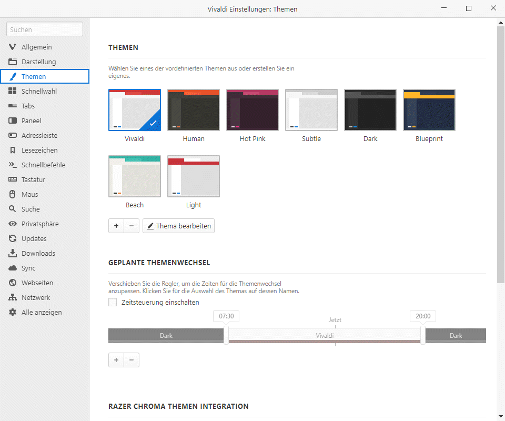
Task: Go to the Allgemein settings section
Action: 36,47
